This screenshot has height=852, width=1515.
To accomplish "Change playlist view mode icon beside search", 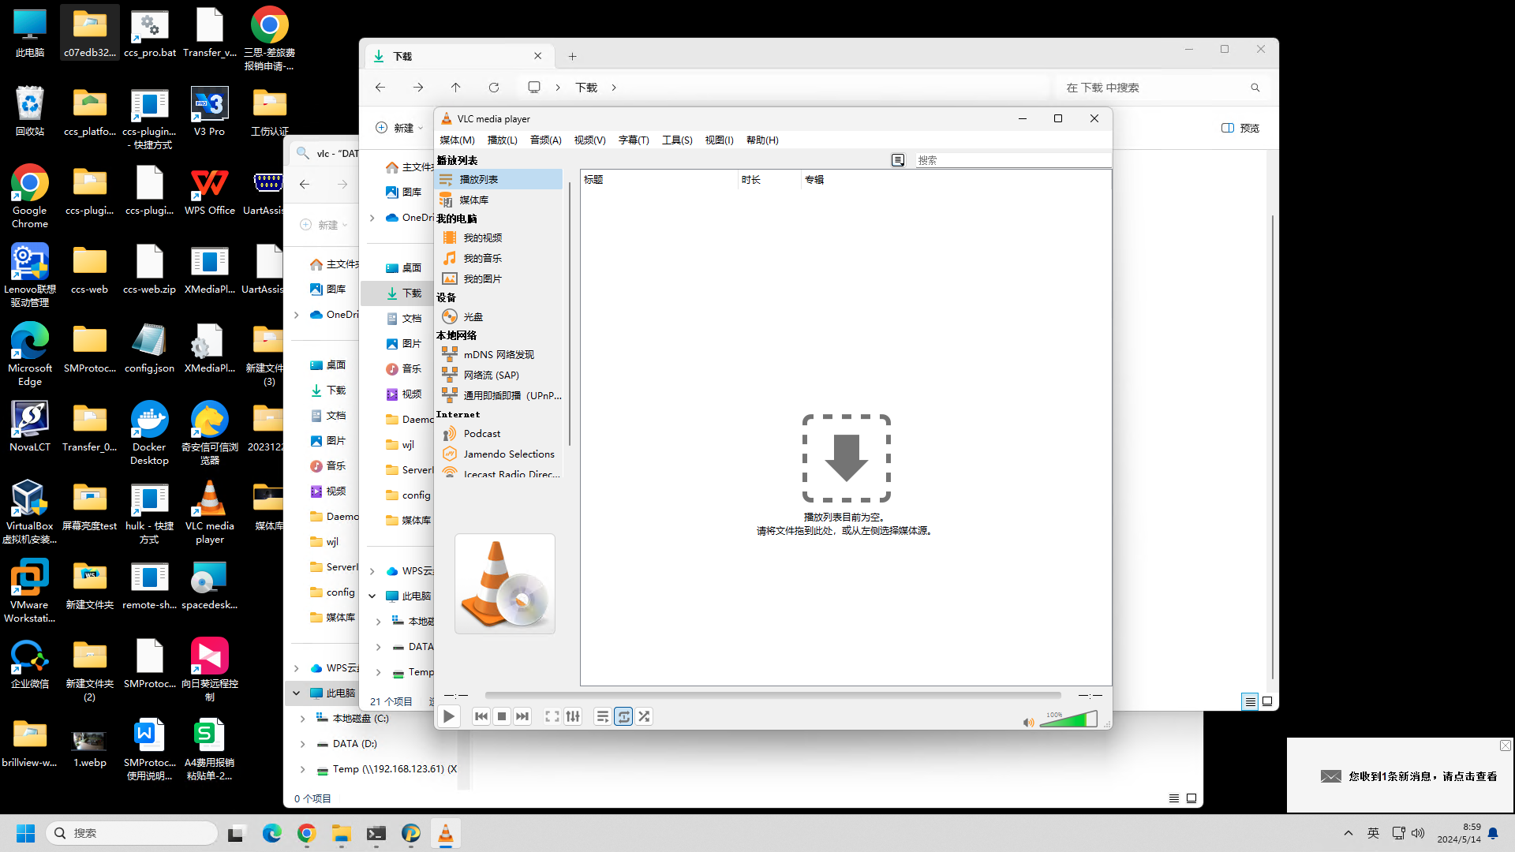I will click(898, 160).
